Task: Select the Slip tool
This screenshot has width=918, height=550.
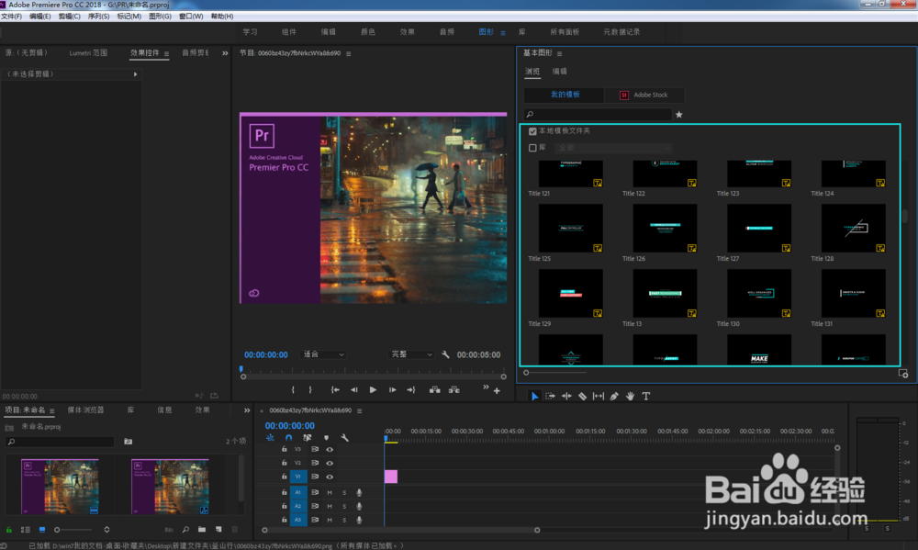Action: tap(599, 397)
